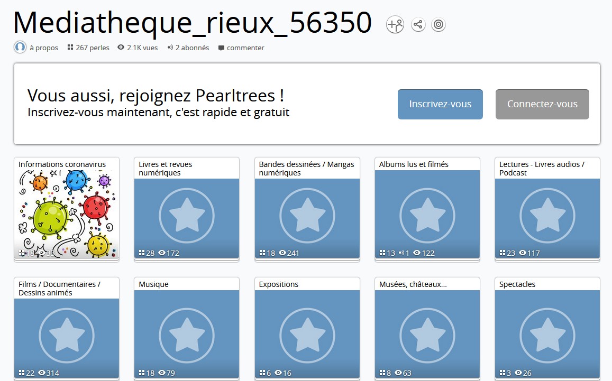612x381 pixels.
Task: Click the 122 views count on Albums lus
Action: (424, 253)
